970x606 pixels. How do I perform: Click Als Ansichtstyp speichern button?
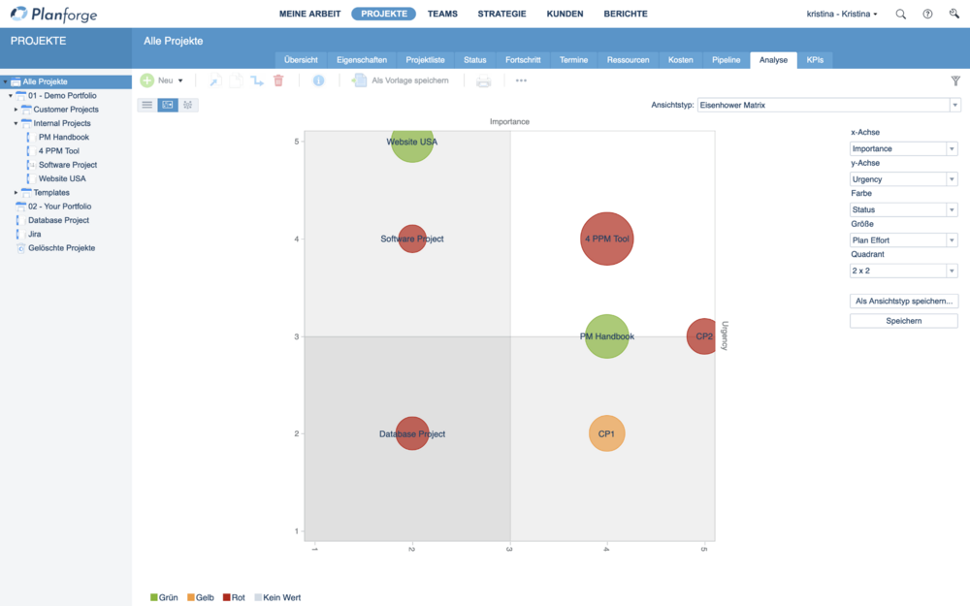tap(903, 302)
